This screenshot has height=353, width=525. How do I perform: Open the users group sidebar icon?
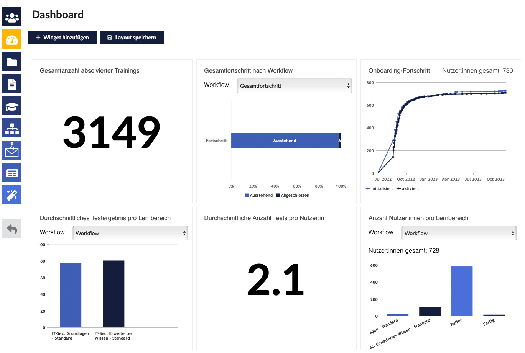(x=12, y=17)
